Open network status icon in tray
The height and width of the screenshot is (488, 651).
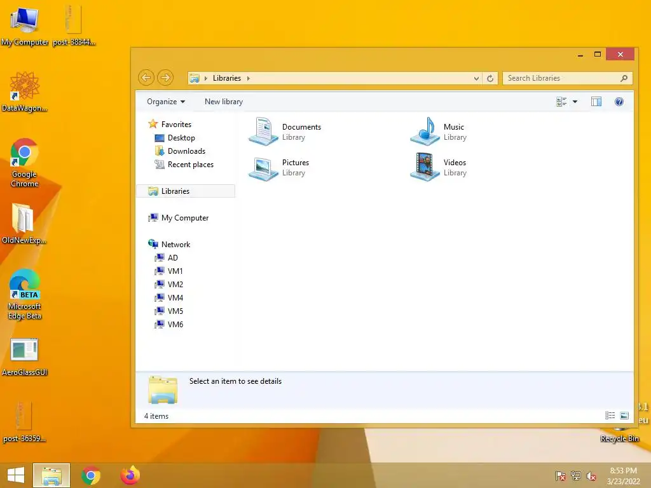(x=576, y=476)
